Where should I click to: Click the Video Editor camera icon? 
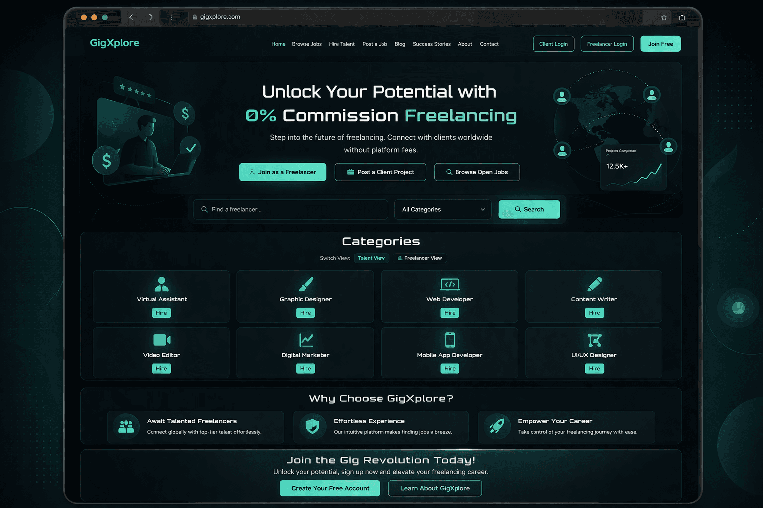[162, 340]
